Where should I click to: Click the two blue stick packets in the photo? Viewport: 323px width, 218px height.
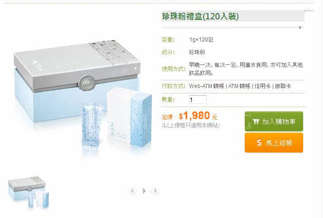click(x=92, y=124)
